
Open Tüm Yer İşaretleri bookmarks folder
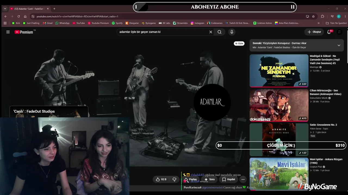(336, 23)
